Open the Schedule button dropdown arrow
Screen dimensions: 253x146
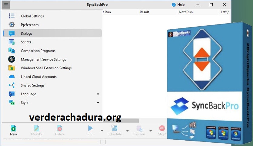click(128, 131)
